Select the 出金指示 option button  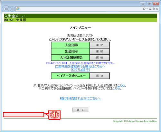(x=99, y=51)
